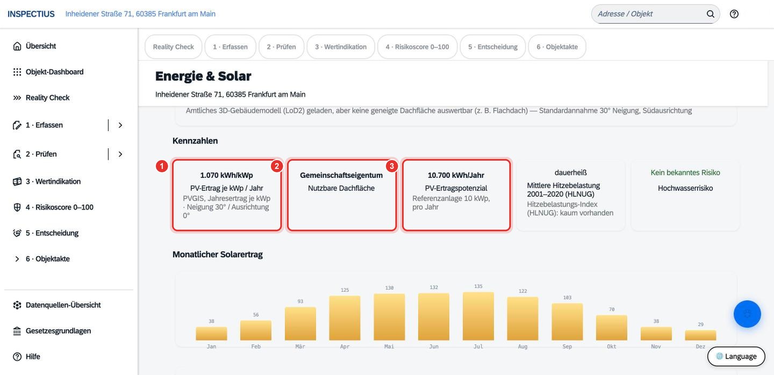The width and height of the screenshot is (774, 375).
Task: Click the Datenquellen-Übersicht icon
Action: click(17, 305)
